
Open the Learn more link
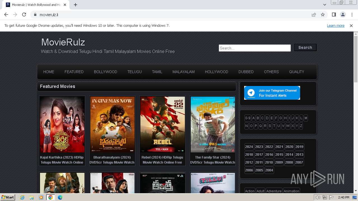(x=336, y=25)
